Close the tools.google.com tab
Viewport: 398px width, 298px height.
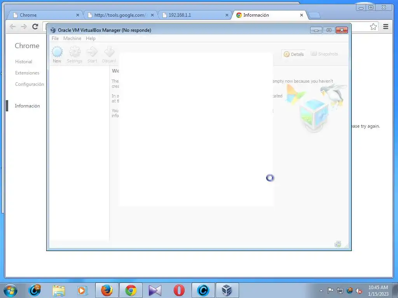coord(152,15)
